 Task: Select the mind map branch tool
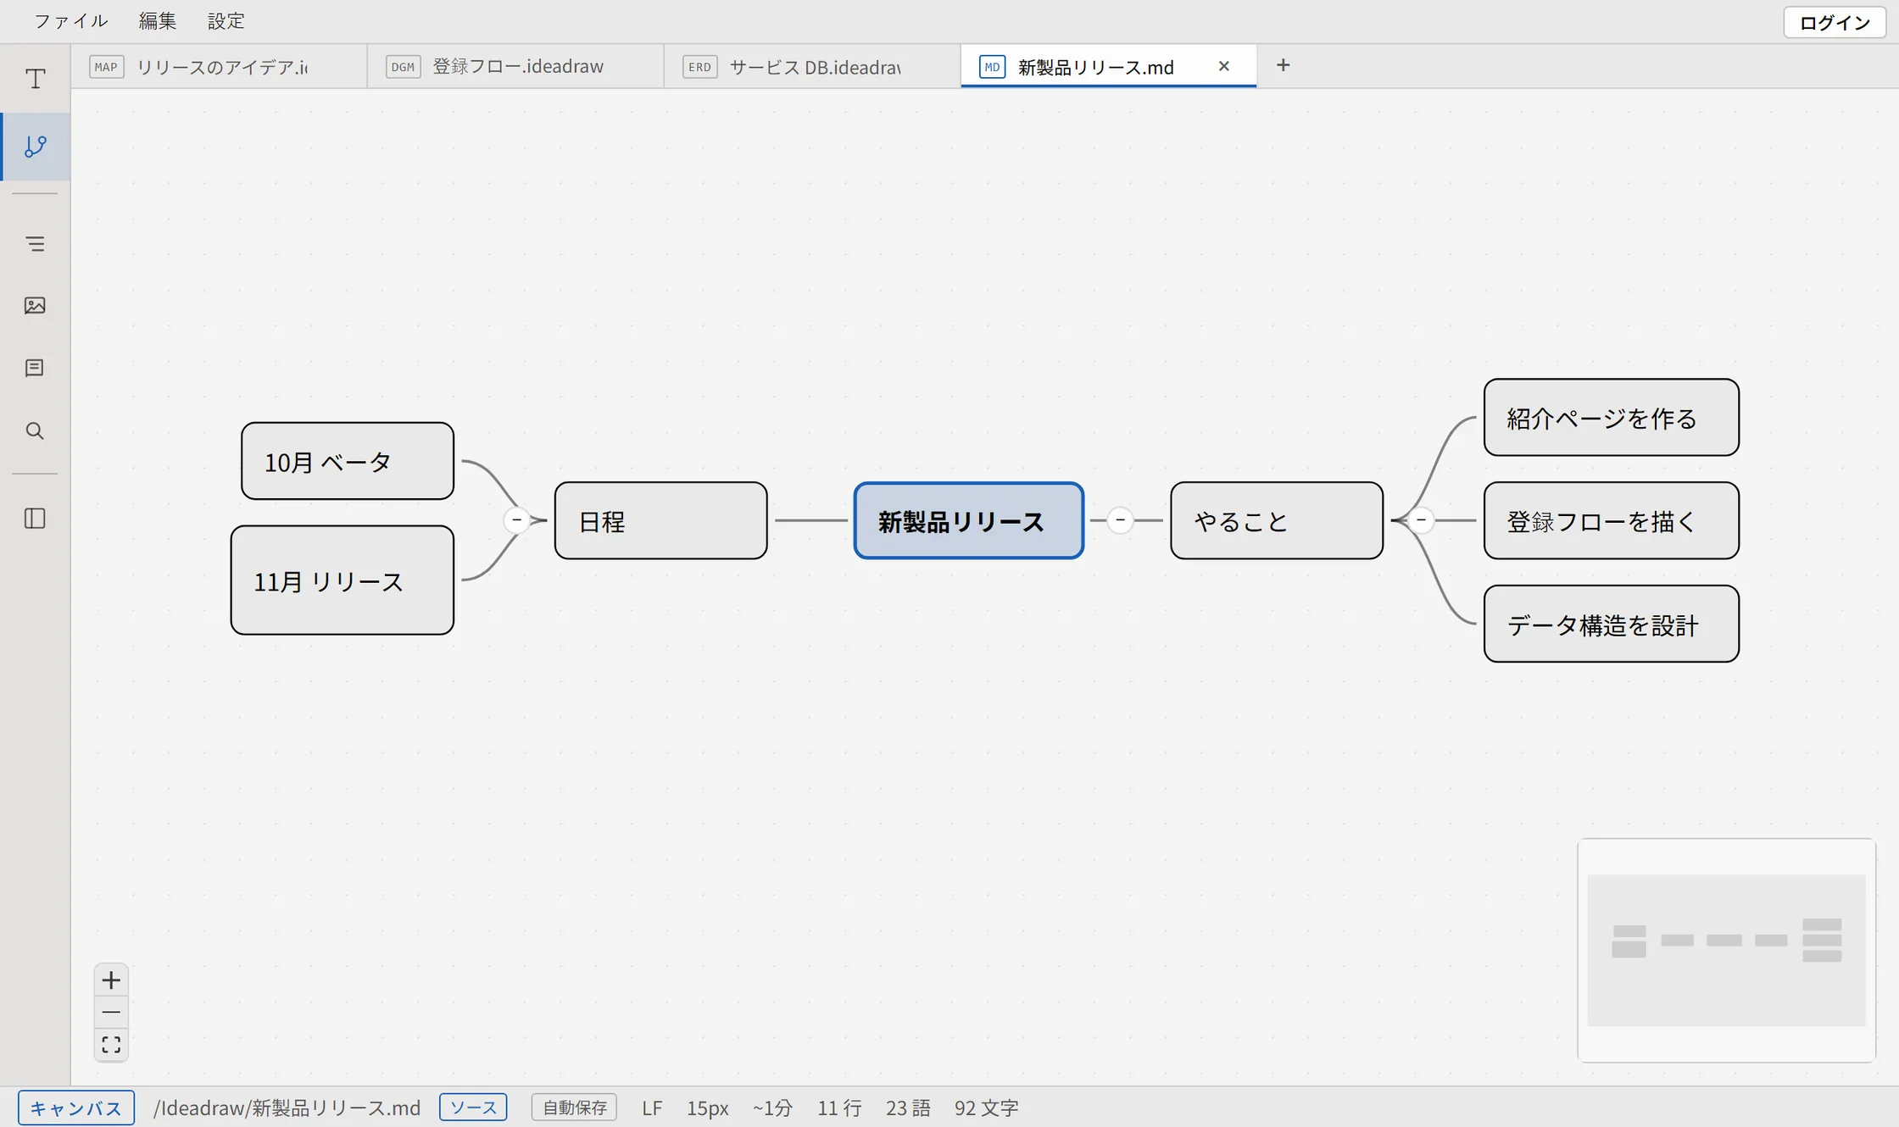coord(35,147)
